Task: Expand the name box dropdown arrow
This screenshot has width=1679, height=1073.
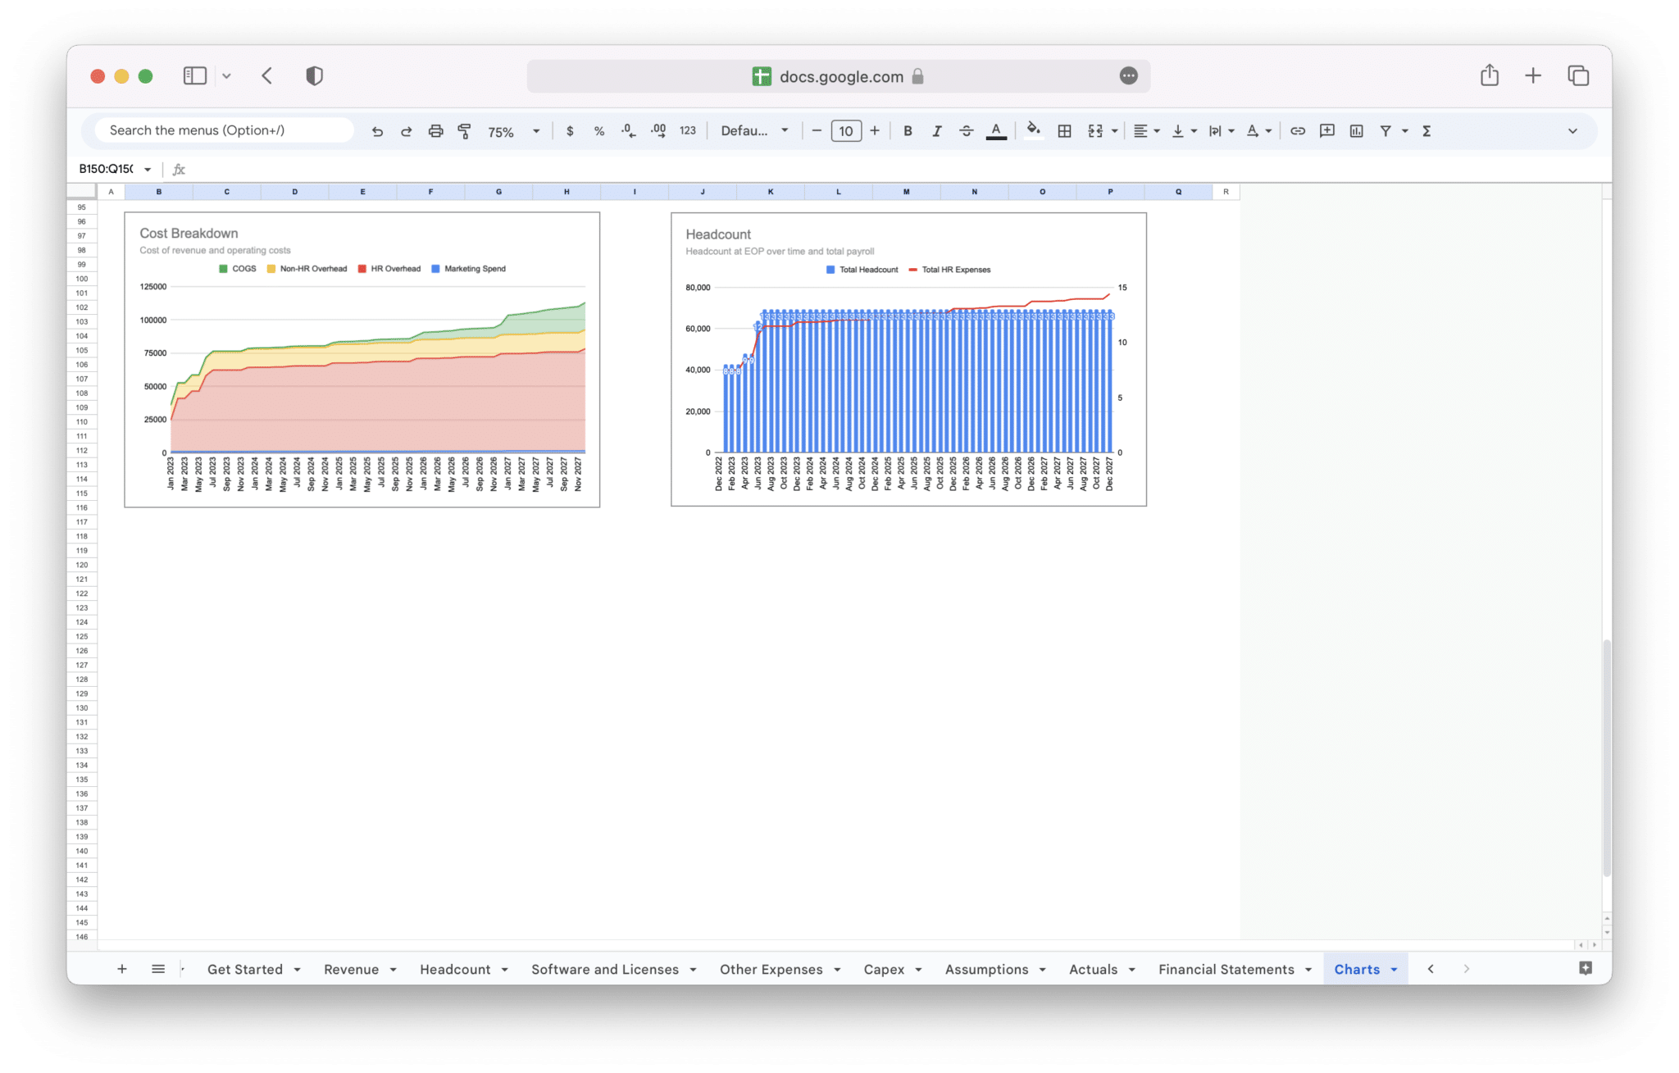Action: [x=148, y=170]
